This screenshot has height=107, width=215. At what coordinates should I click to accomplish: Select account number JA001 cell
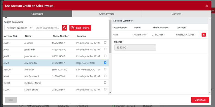(x=6, y=50)
